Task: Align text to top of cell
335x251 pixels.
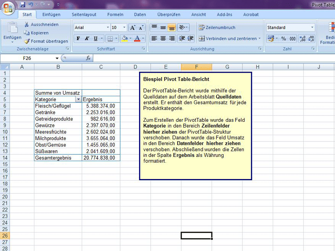Action: pyautogui.click(x=154, y=27)
